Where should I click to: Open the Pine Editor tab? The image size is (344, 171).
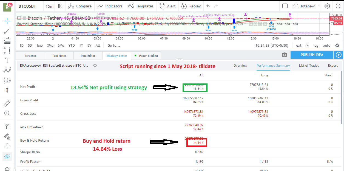coord(88,56)
